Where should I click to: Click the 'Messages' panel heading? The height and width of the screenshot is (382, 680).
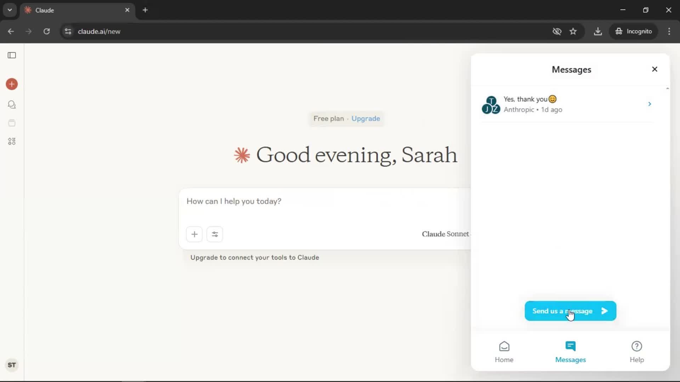[x=571, y=70]
